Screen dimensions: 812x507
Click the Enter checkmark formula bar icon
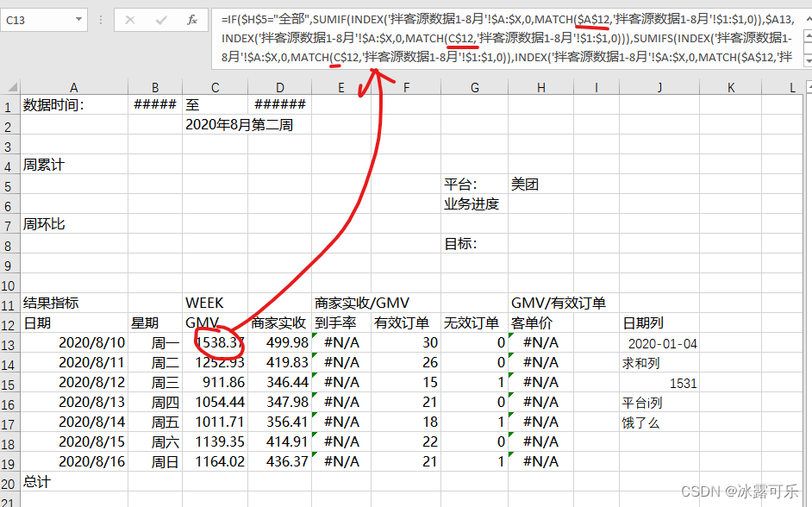pyautogui.click(x=161, y=20)
